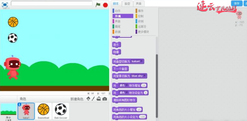Open kaka1 sprite info button
This screenshot has height=121, width=247.
pyautogui.click(x=19, y=105)
